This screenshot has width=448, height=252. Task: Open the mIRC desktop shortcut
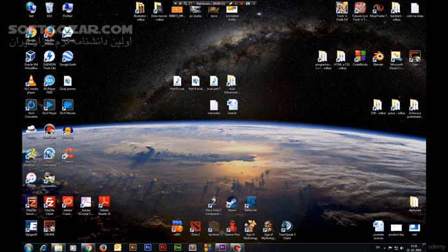point(177,228)
